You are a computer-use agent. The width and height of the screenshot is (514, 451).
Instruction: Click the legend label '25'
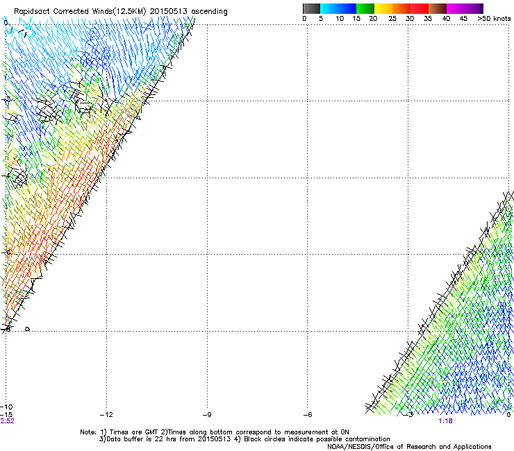(392, 19)
